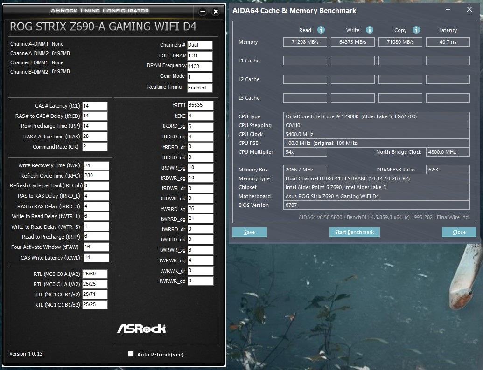Click the CPU Multiplier value 54x
This screenshot has height=370, width=483.
305,152
